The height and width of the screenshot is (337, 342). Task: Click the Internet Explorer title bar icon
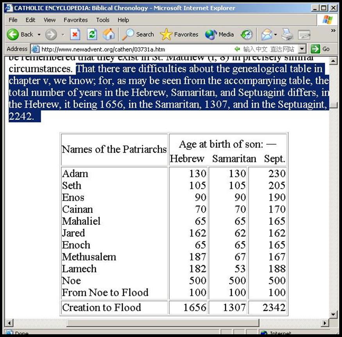[x=9, y=8]
